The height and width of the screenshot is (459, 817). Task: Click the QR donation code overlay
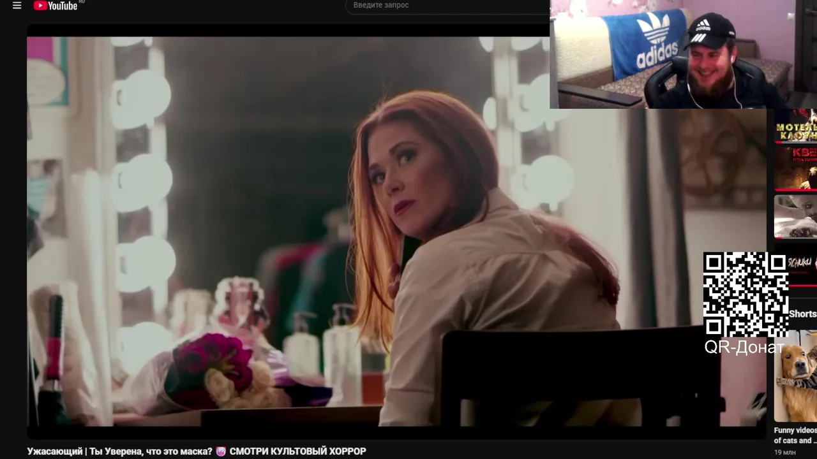pos(745,295)
